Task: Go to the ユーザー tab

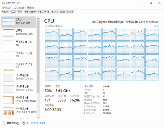Action: pyautogui.click(x=55, y=12)
